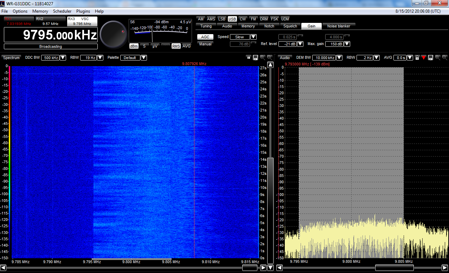Image resolution: width=449 pixels, height=273 pixels.
Task: Click the red marker icon beside the lock
Action: point(424,58)
